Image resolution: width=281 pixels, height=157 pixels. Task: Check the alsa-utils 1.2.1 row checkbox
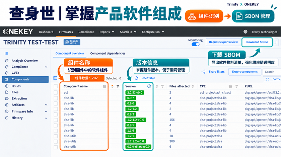pyautogui.click(x=56, y=136)
